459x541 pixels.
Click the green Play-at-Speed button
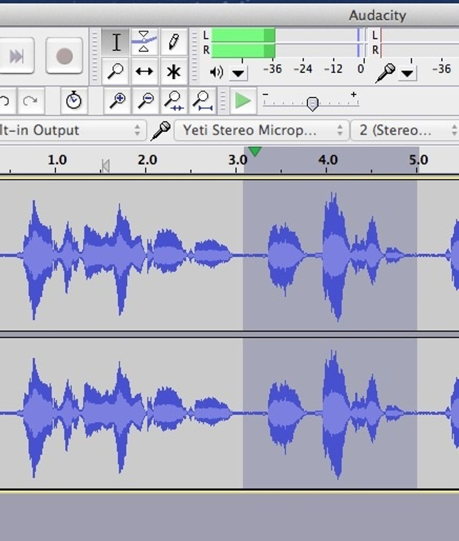pos(243,100)
